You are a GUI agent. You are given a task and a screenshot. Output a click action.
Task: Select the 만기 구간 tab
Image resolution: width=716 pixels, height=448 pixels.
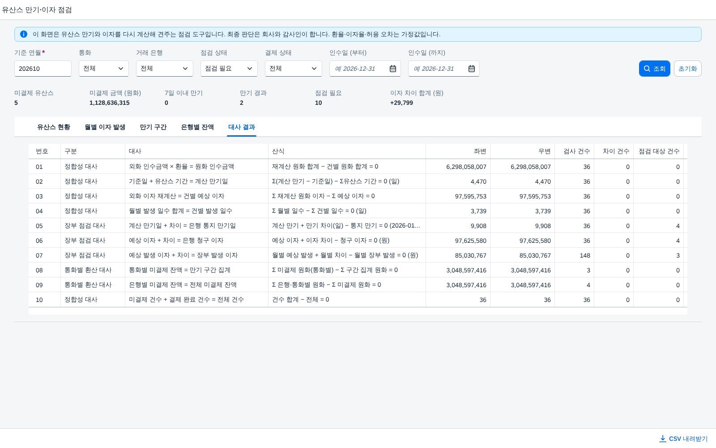pyautogui.click(x=153, y=127)
